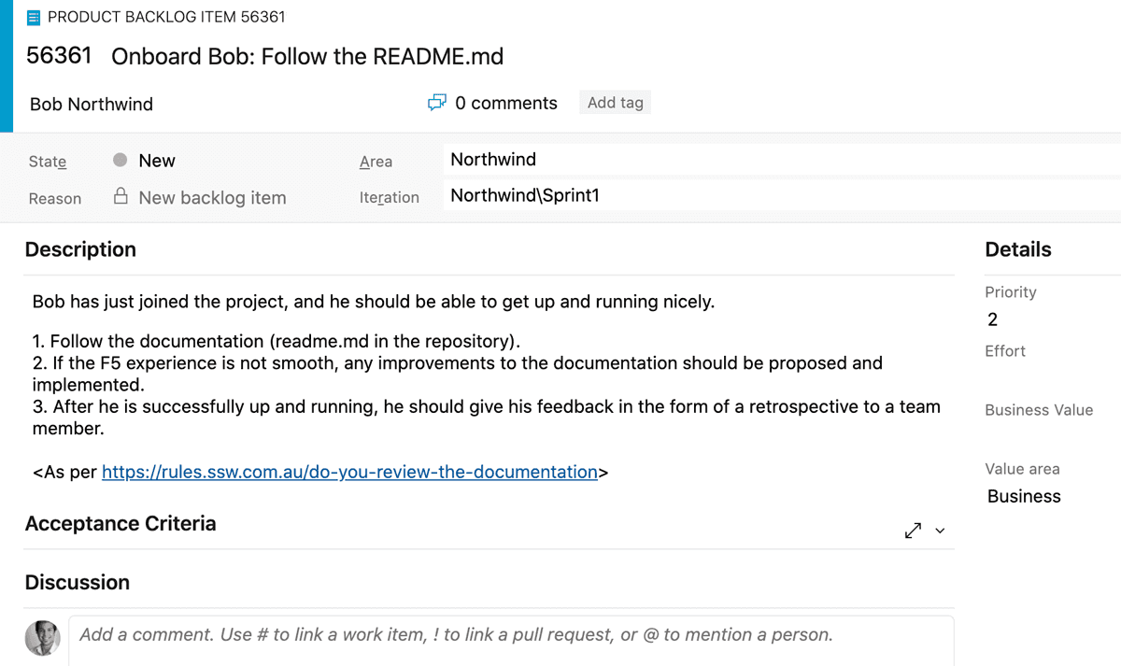The image size is (1121, 666).
Task: Open the rules.ssw.com.au documentation link
Action: [349, 472]
